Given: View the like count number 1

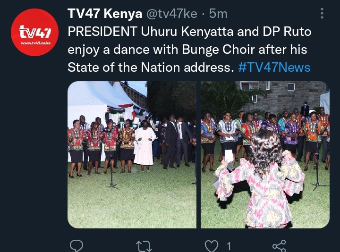Looking at the screenshot, I should click(229, 246).
